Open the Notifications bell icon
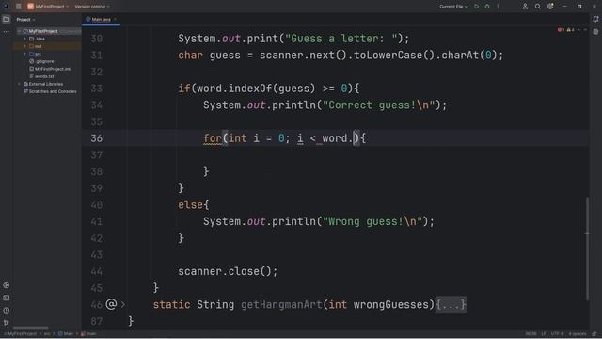 (x=595, y=19)
